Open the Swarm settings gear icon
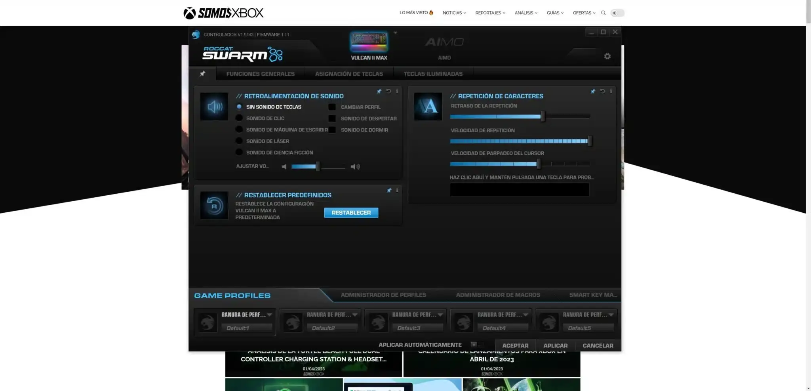Image resolution: width=811 pixels, height=391 pixels. click(x=607, y=56)
